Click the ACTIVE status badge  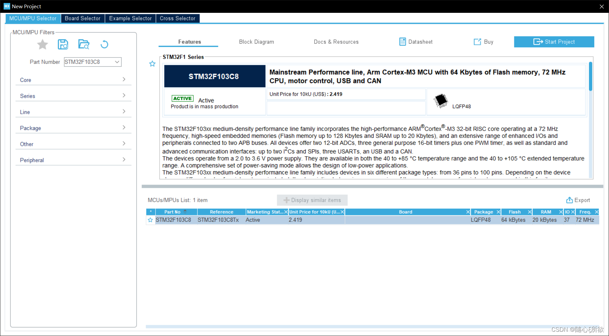[x=182, y=98]
